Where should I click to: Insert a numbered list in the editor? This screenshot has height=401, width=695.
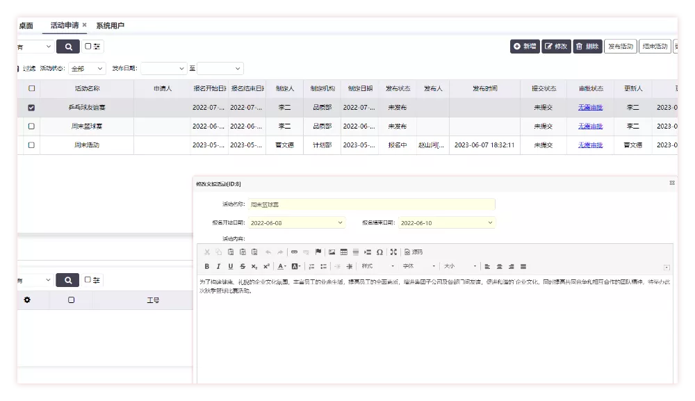click(x=311, y=266)
